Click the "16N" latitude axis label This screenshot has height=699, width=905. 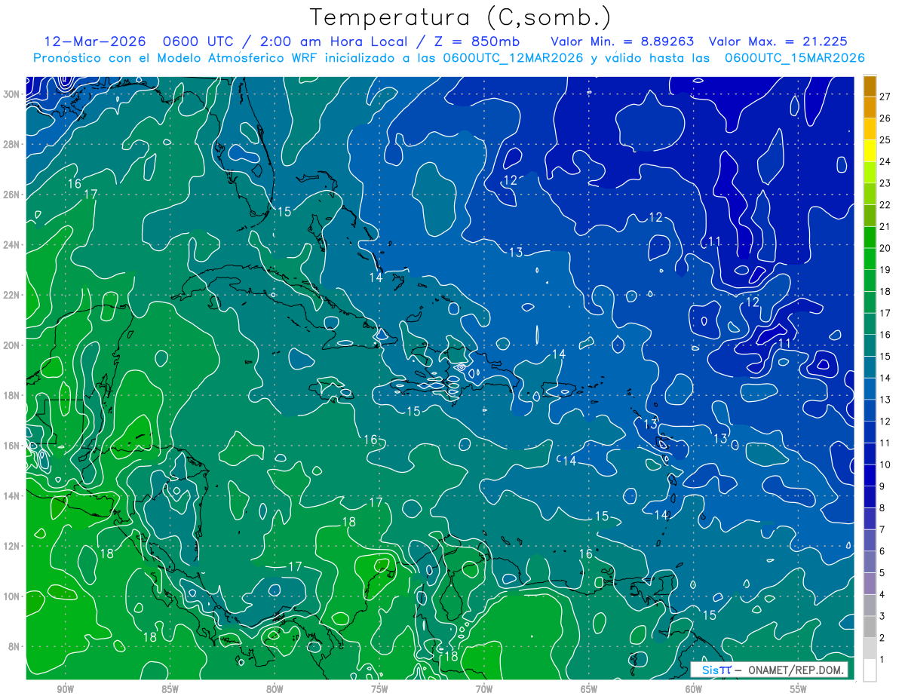(11, 446)
